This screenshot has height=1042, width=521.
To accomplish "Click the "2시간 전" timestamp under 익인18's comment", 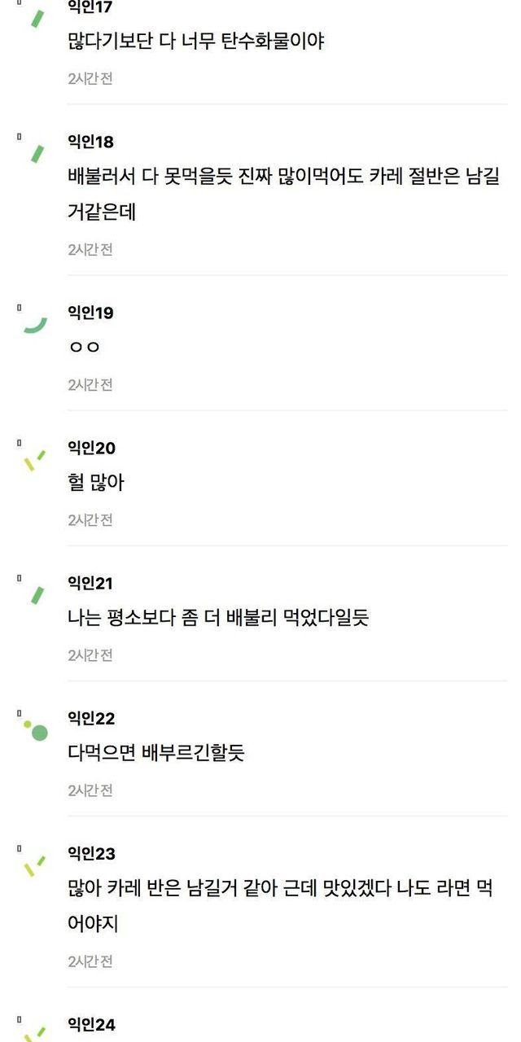I will click(x=90, y=249).
